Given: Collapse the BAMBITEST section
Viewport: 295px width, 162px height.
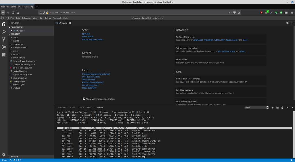Looking at the screenshot, I should point(31,34).
